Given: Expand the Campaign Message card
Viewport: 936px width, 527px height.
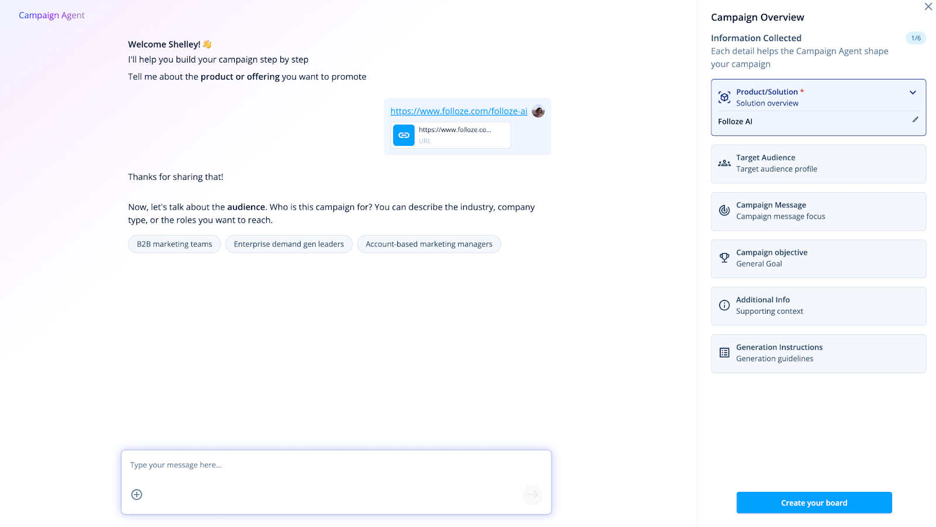Looking at the screenshot, I should pos(818,211).
